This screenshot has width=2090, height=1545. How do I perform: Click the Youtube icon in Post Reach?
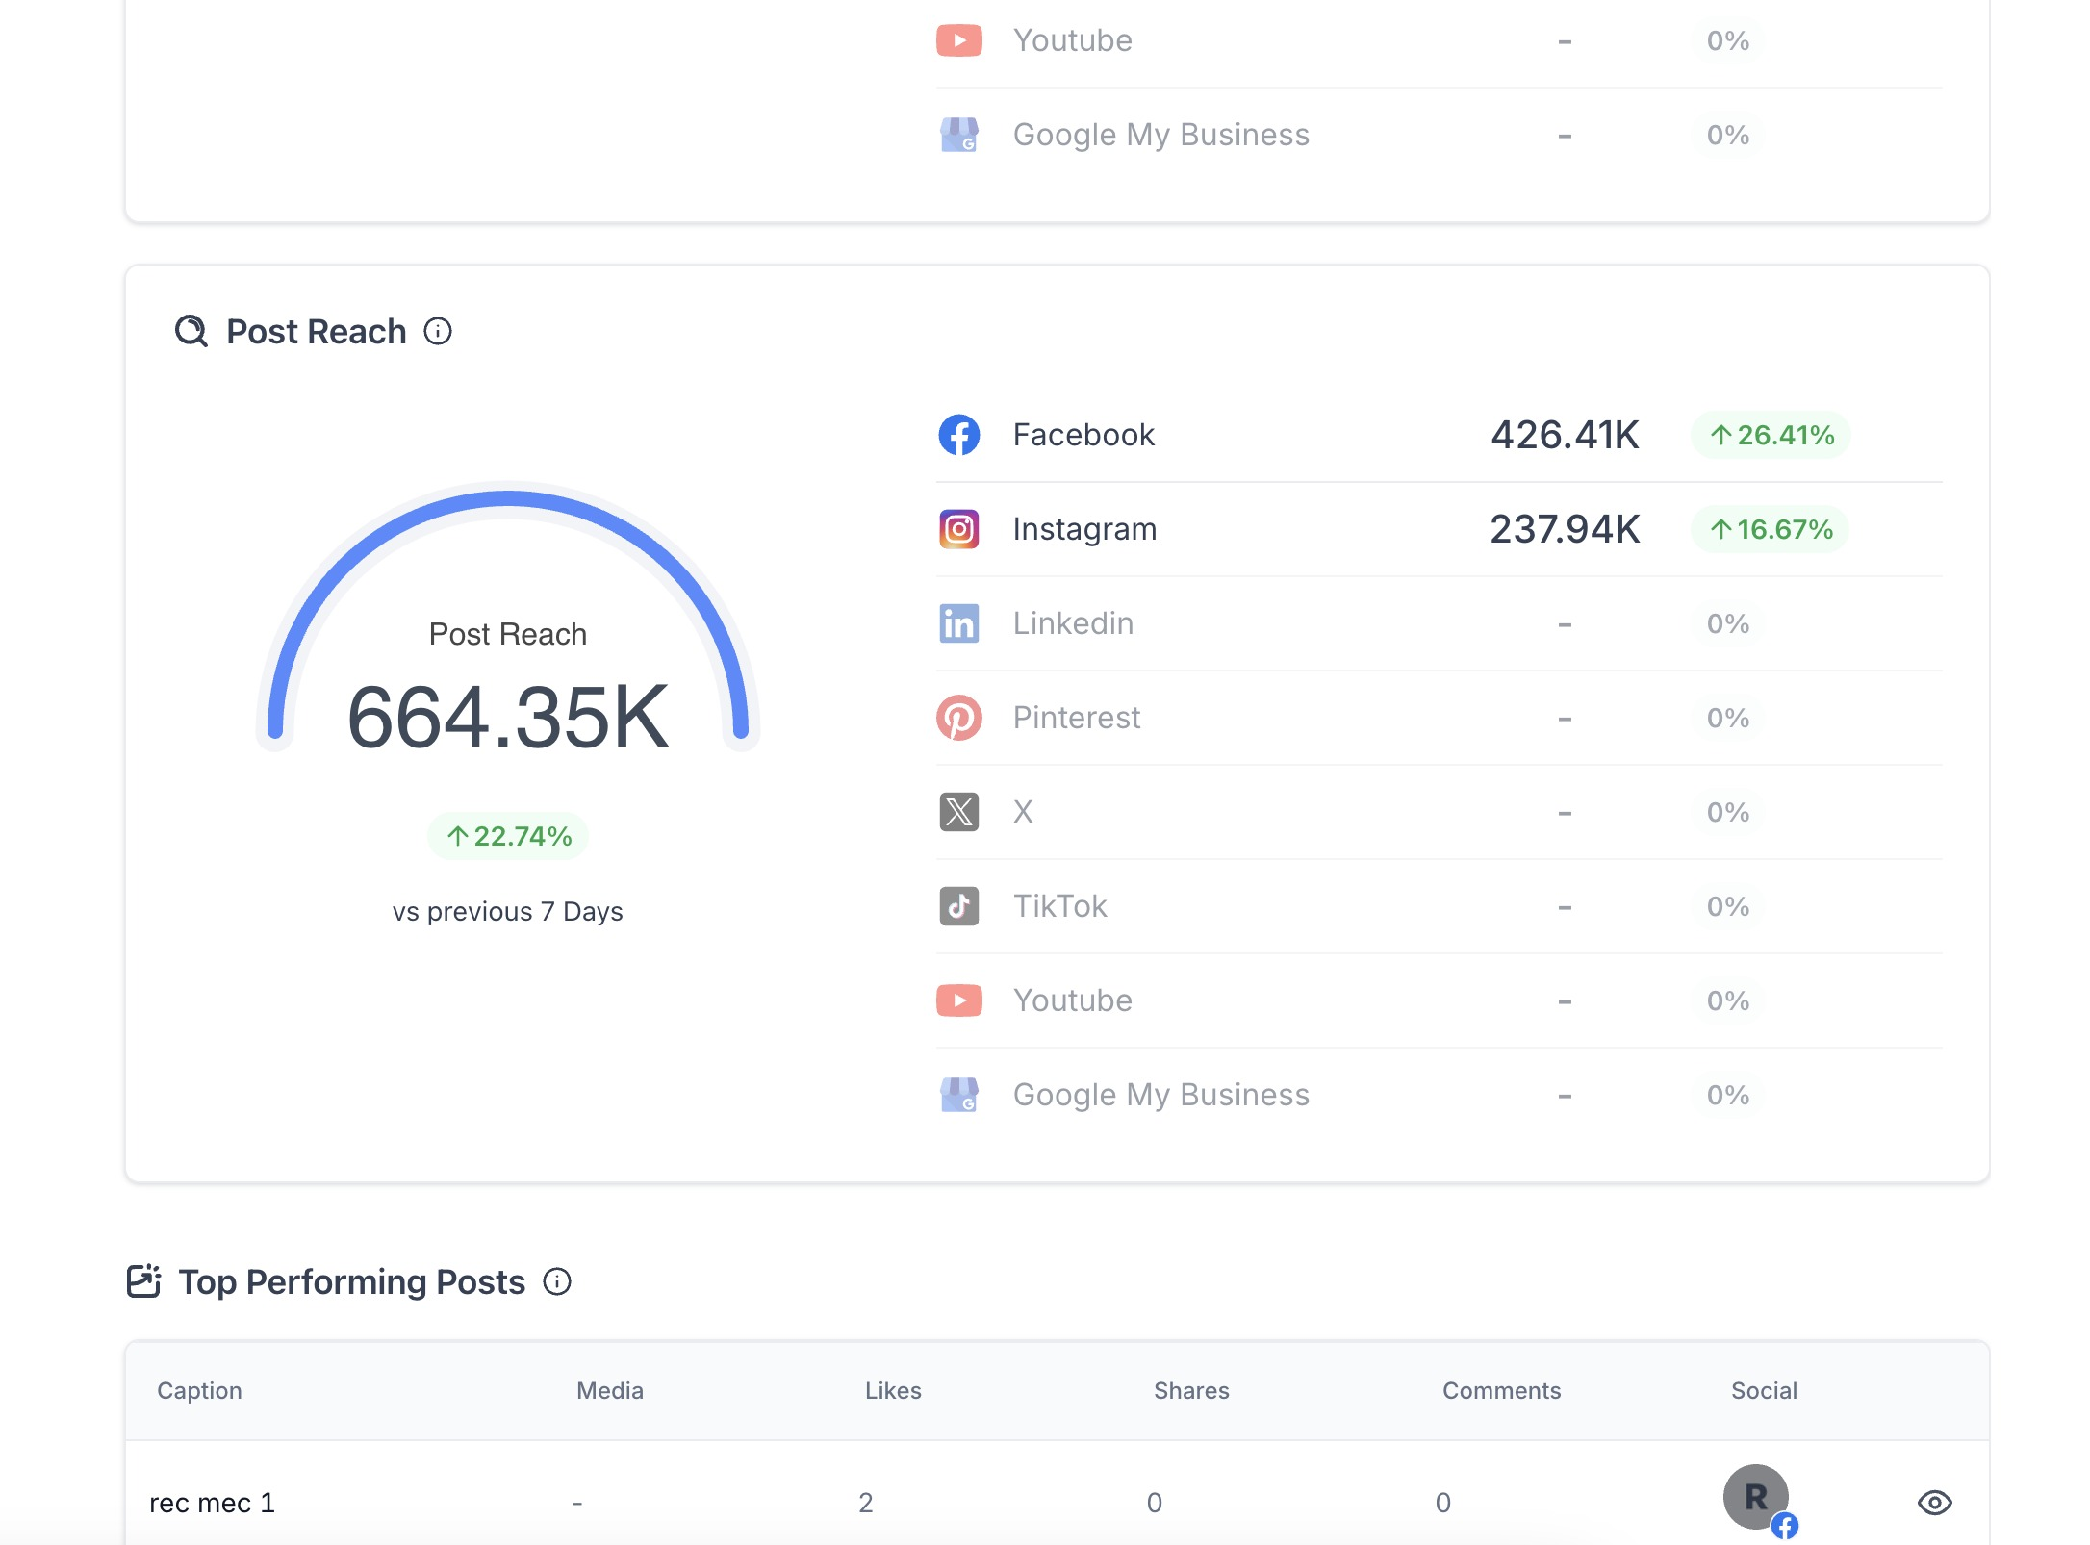coord(958,1000)
